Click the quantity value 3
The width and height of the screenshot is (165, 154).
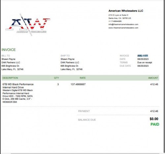(x=58, y=84)
